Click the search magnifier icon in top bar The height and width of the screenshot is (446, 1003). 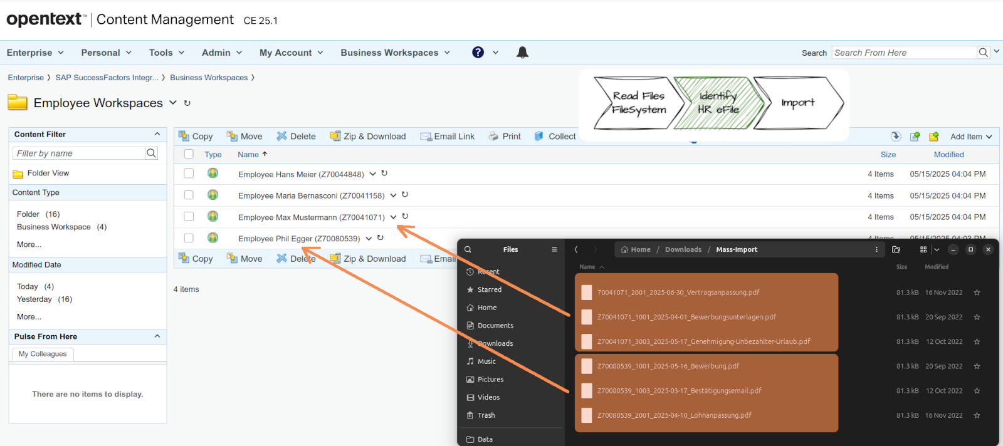point(984,53)
